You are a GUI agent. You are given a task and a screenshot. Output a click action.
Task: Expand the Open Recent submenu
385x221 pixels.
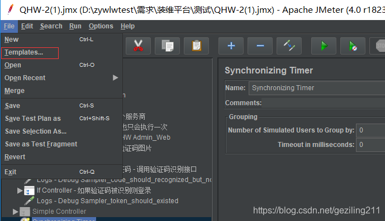62,78
